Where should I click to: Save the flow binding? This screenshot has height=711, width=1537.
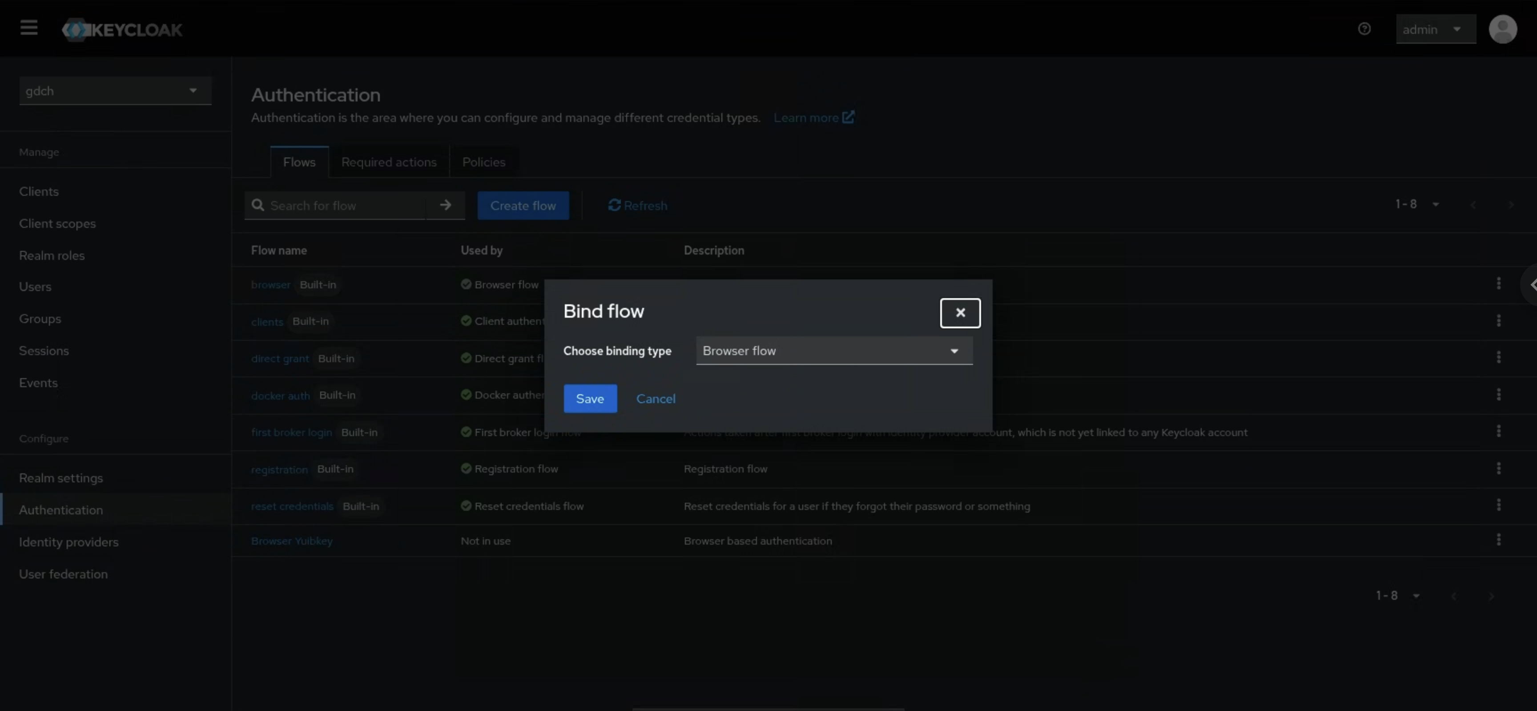(x=590, y=399)
